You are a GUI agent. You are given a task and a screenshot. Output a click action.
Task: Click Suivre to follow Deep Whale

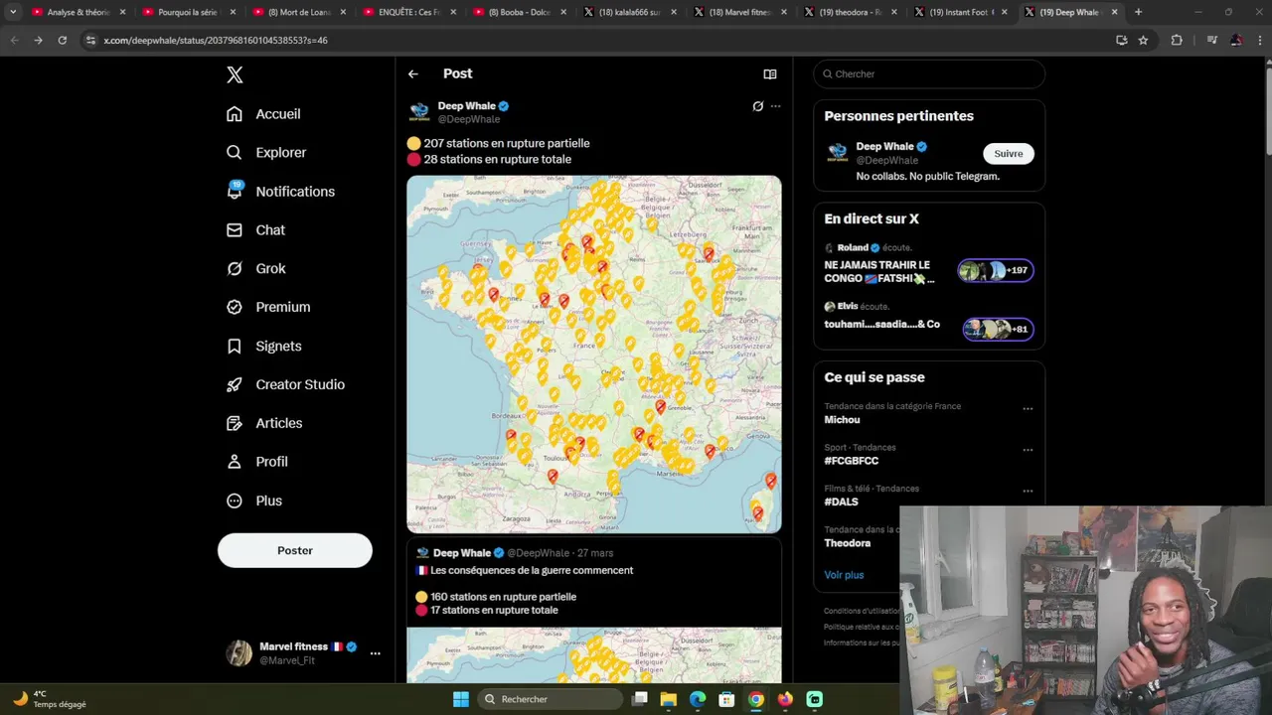pos(1009,154)
